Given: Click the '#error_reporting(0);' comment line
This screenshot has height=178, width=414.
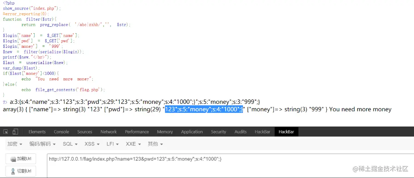Looking at the screenshot, I should 26,14.
